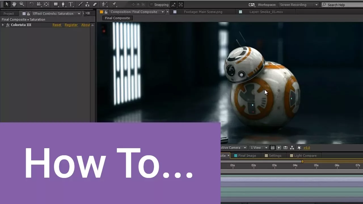This screenshot has width=363, height=204.
Task: Select the Brush tool
Action: pos(80,4)
